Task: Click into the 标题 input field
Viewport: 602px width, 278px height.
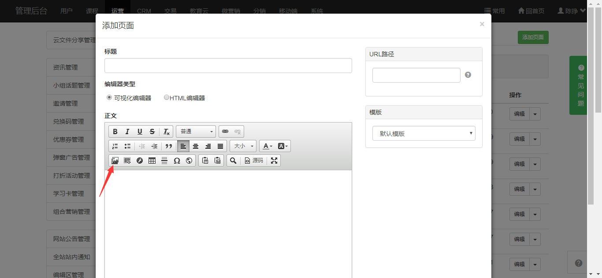Action: [x=228, y=66]
